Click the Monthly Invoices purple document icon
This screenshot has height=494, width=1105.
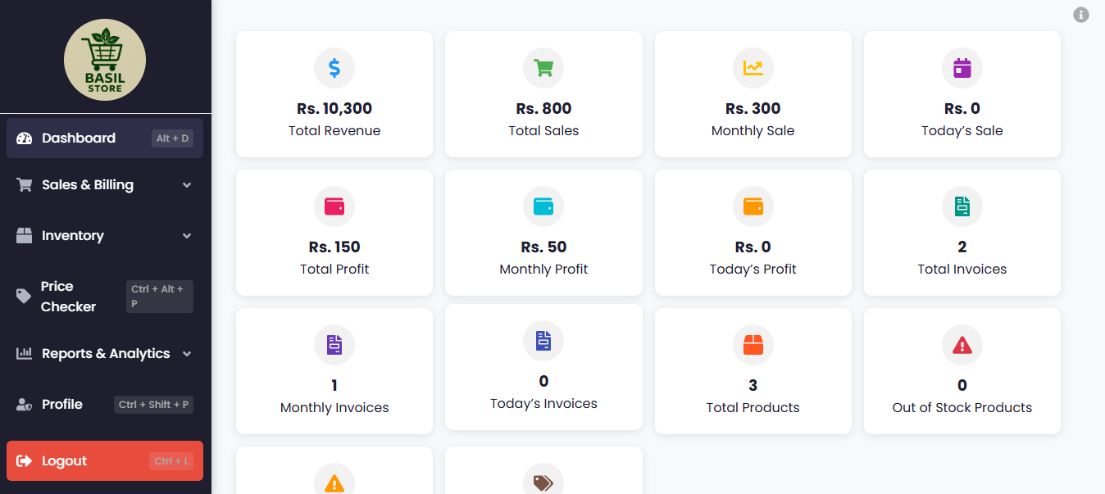[334, 345]
